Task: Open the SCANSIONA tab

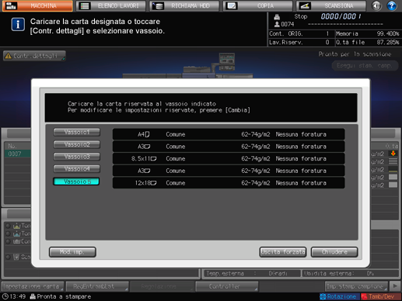Action: point(331,6)
